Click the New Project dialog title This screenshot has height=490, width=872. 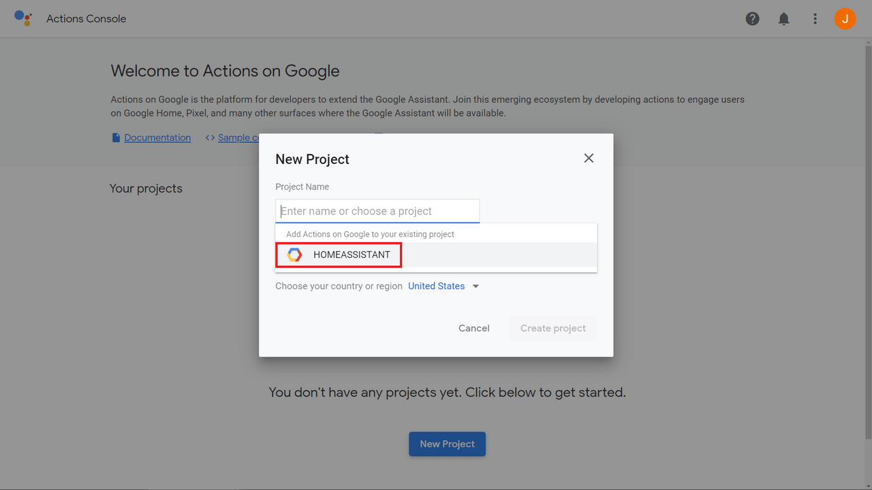312,159
